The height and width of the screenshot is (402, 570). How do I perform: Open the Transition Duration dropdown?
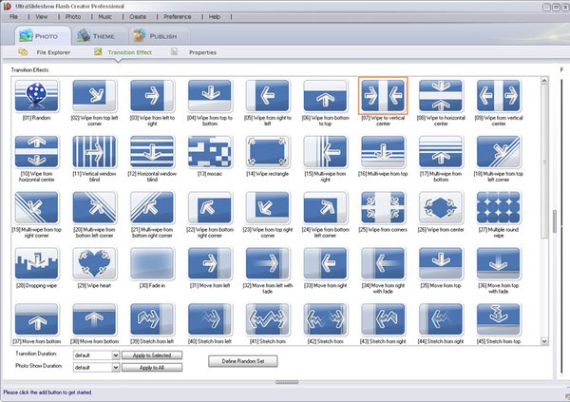click(116, 355)
